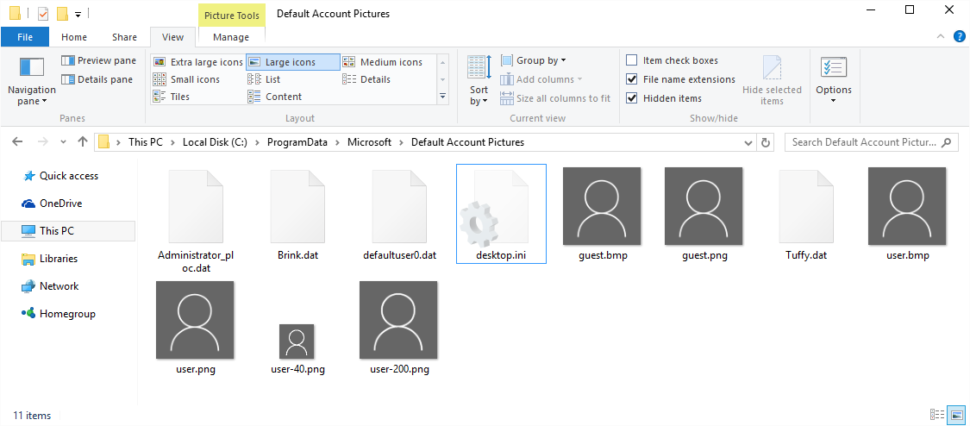This screenshot has width=970, height=426.
Task: Select defaultuser0.dat file
Action: coord(399,215)
